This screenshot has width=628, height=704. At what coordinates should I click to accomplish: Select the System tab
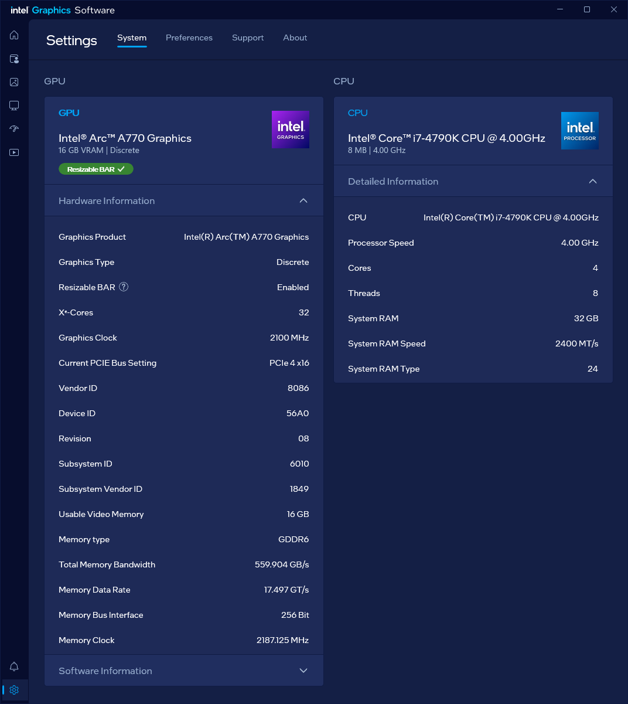(x=132, y=38)
